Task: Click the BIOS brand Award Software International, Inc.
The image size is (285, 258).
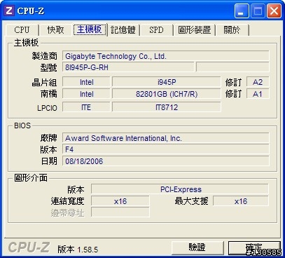Action: [x=166, y=138]
